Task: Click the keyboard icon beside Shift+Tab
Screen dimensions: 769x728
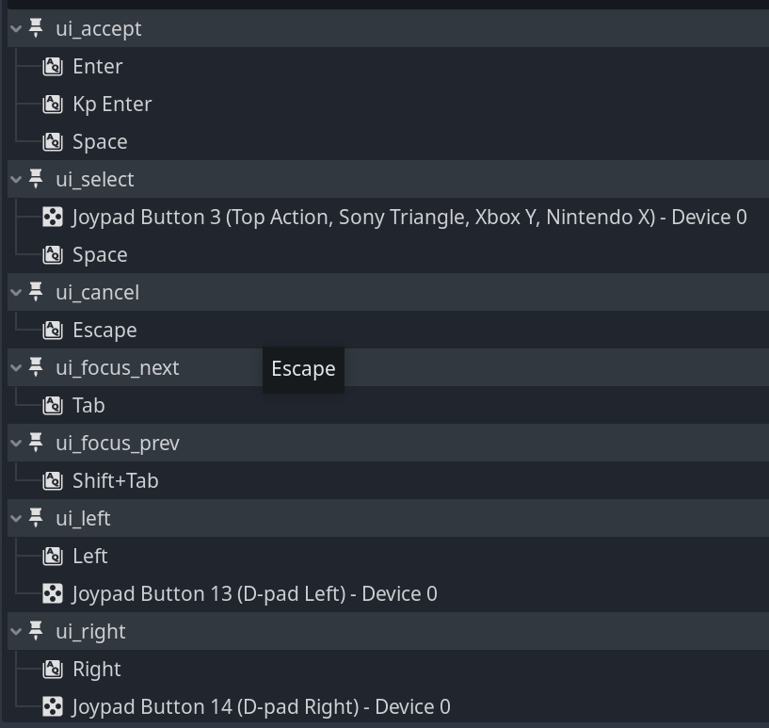Action: [52, 480]
